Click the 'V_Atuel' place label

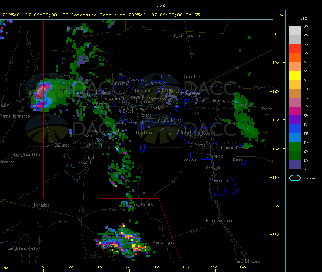pyautogui.click(x=184, y=132)
